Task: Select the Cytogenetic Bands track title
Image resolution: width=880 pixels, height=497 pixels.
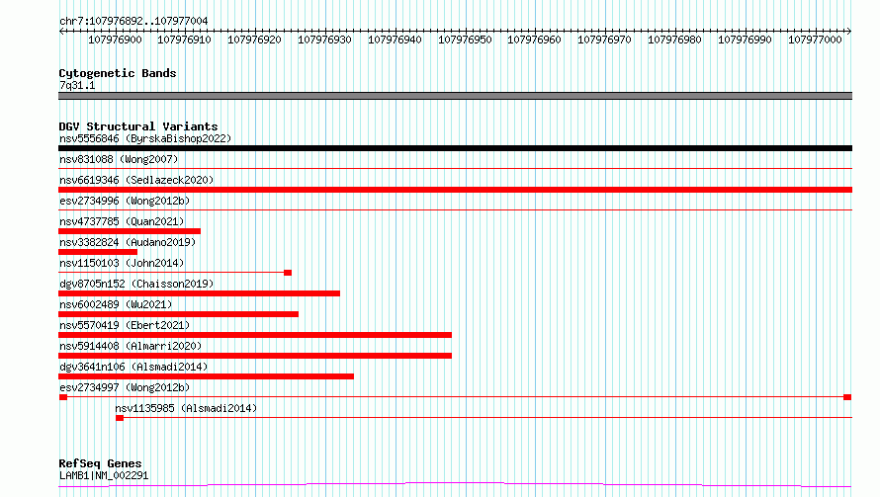Action: coord(118,73)
